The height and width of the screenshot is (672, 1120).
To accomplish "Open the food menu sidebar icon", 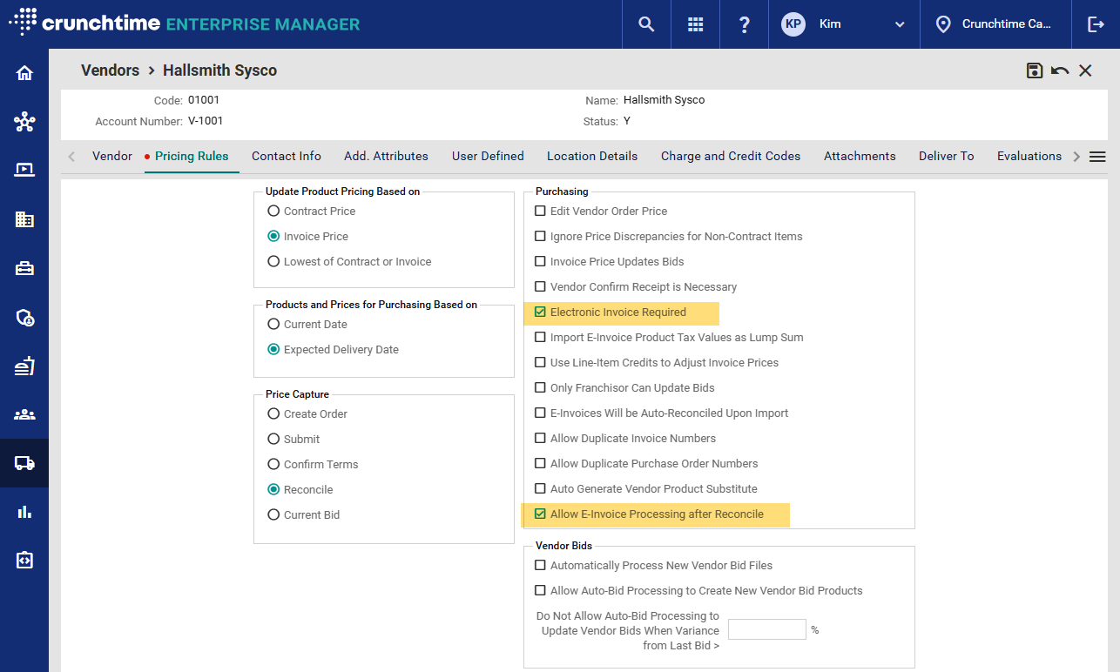I will pos(24,366).
